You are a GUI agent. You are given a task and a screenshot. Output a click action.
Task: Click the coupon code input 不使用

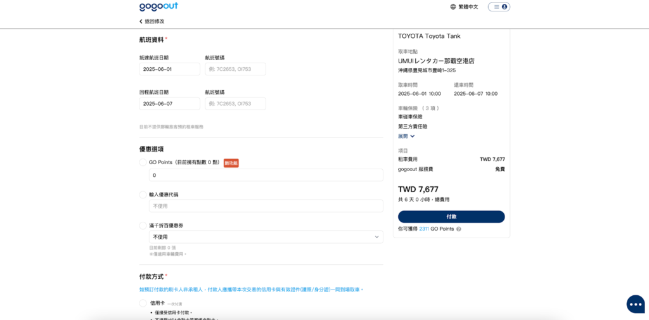click(x=266, y=206)
